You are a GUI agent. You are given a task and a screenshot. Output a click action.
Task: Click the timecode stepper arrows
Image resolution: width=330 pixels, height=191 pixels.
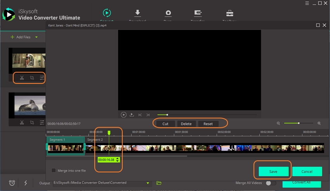pyautogui.click(x=118, y=160)
